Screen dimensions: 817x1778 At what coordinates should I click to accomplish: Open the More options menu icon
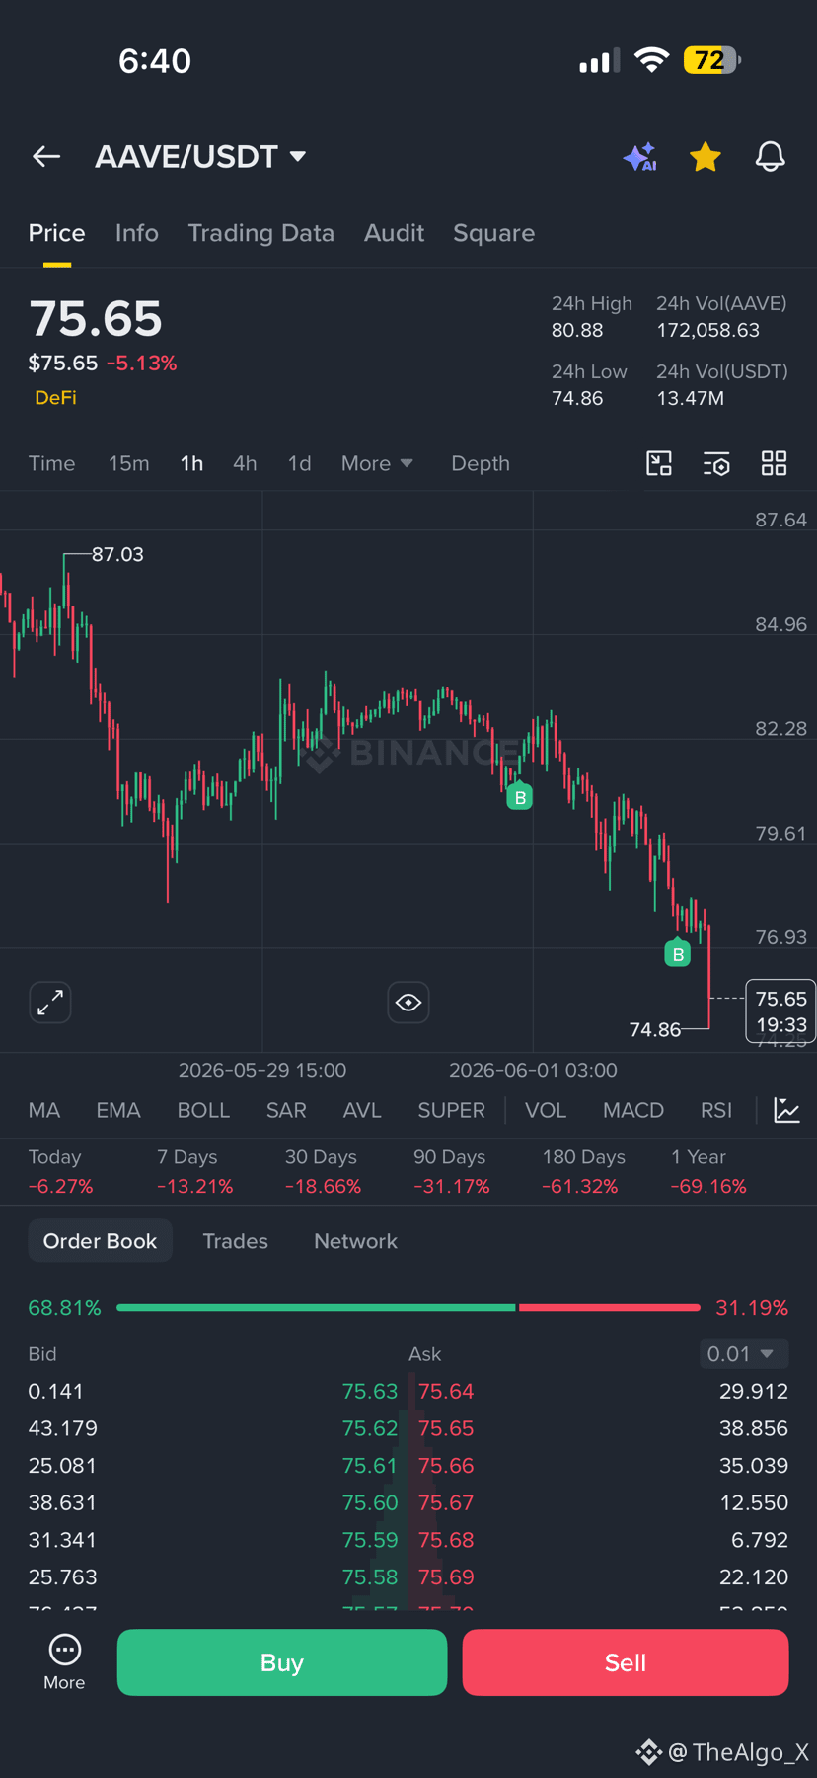pyautogui.click(x=64, y=1661)
